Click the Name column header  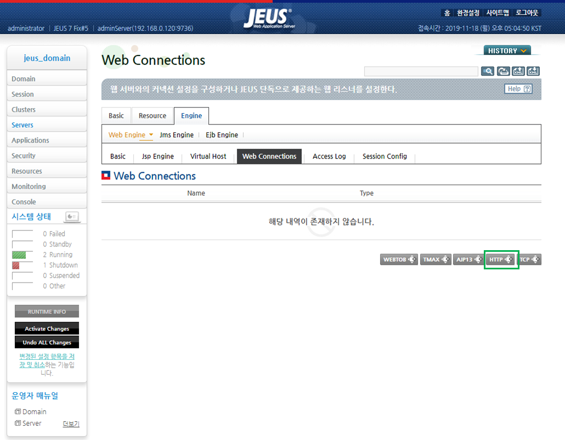pyautogui.click(x=196, y=193)
